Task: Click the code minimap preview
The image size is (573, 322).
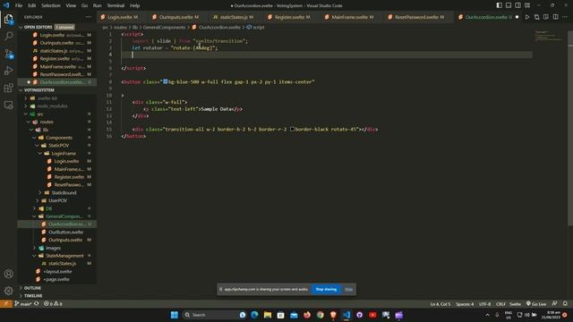Action: pos(548,36)
